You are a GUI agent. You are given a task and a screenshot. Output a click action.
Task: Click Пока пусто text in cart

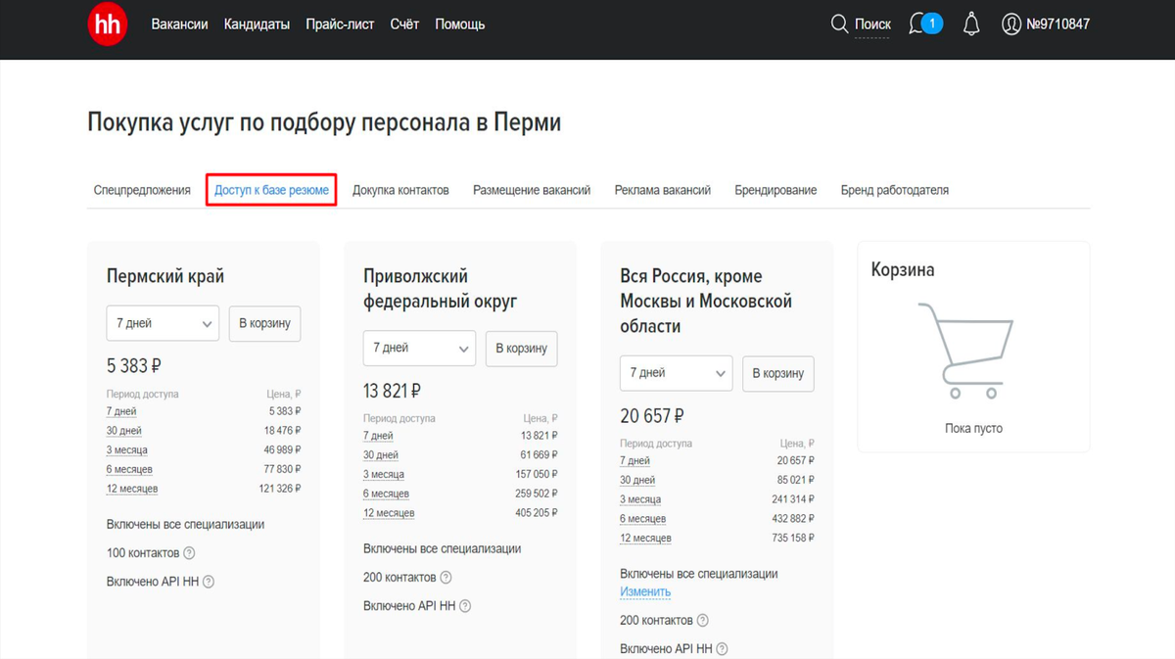click(973, 428)
